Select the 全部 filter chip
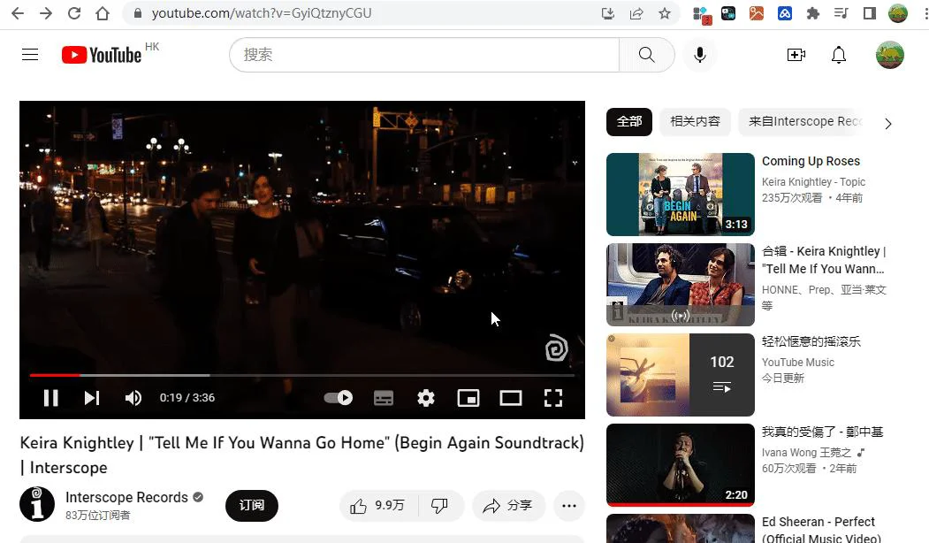This screenshot has height=543, width=929. click(x=629, y=121)
